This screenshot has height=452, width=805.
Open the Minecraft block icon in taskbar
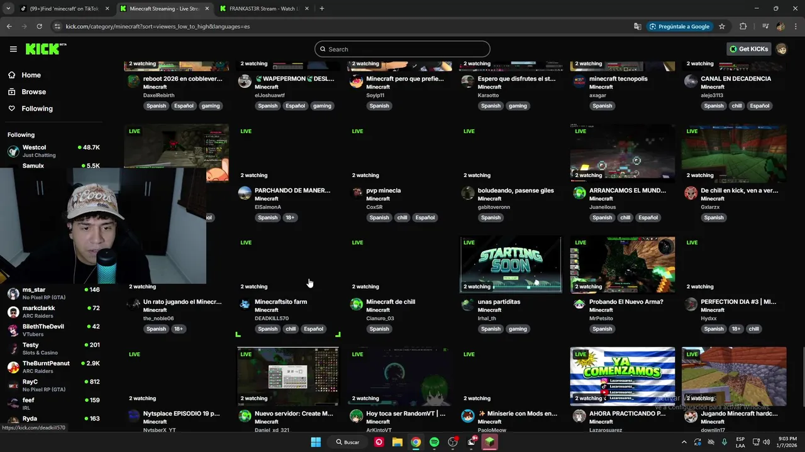(x=489, y=442)
